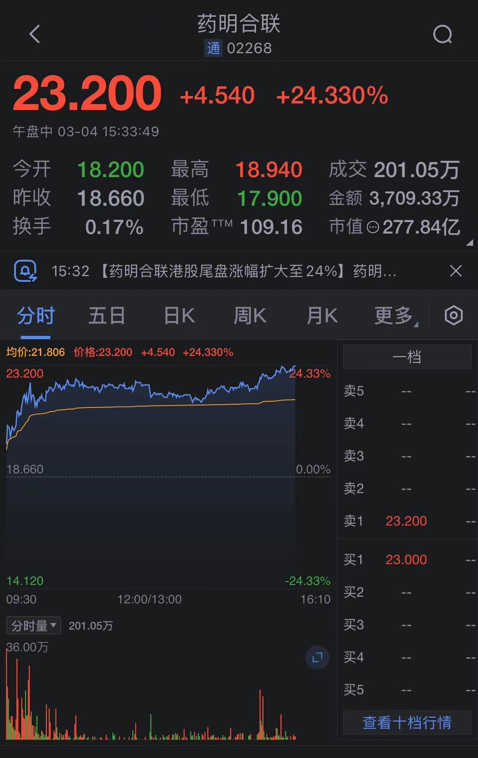Tap the change percent +24.330% header
The image size is (478, 758).
pyautogui.click(x=332, y=96)
